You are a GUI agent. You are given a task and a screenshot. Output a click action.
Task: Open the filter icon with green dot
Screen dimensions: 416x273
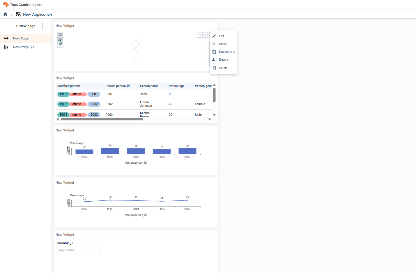click(x=60, y=44)
